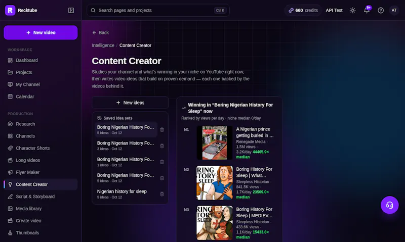Click the New video button
Image resolution: width=405 pixels, height=242 pixels.
coord(40,32)
